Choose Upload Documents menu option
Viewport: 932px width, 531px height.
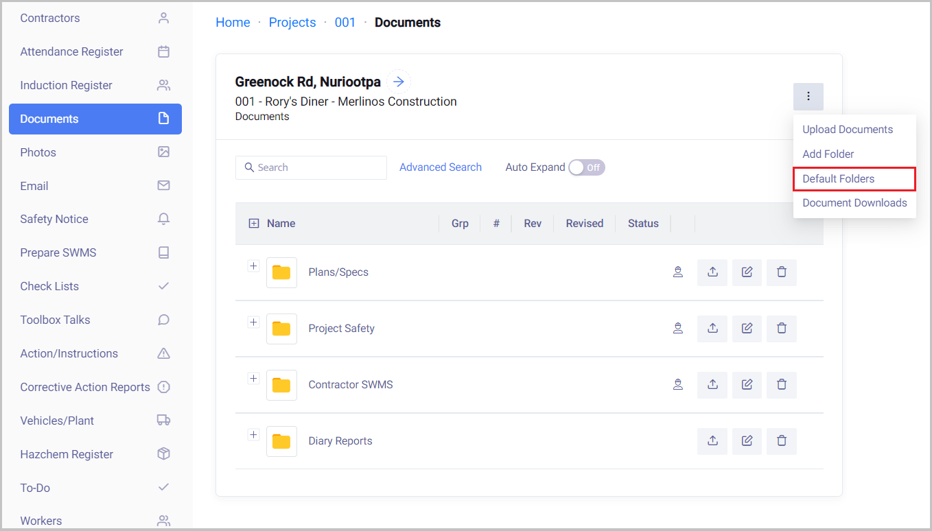847,130
